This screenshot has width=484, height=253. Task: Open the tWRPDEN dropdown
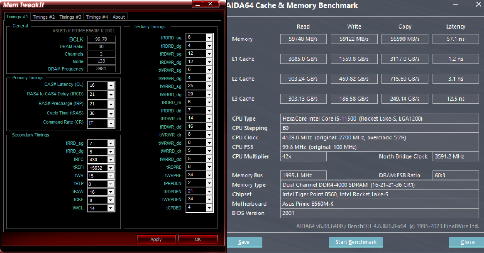click(209, 199)
